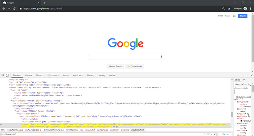Click the Incognito profile icon

coord(245,9)
